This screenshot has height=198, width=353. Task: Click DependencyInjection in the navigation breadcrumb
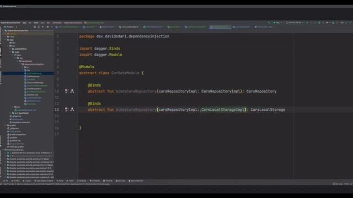click(10, 23)
